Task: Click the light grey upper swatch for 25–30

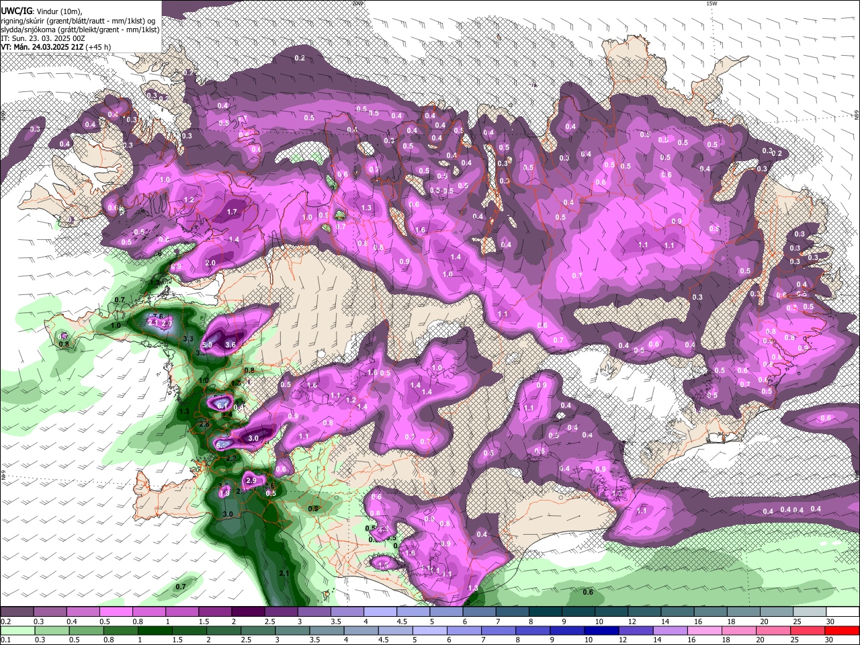Action: click(809, 612)
